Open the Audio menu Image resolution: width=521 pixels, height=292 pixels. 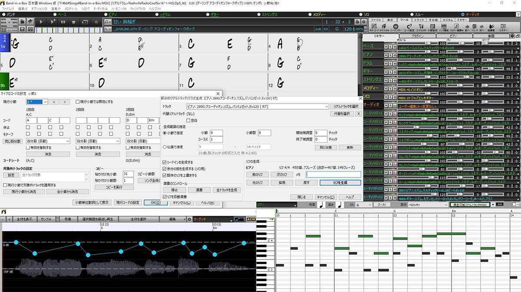(101, 9)
